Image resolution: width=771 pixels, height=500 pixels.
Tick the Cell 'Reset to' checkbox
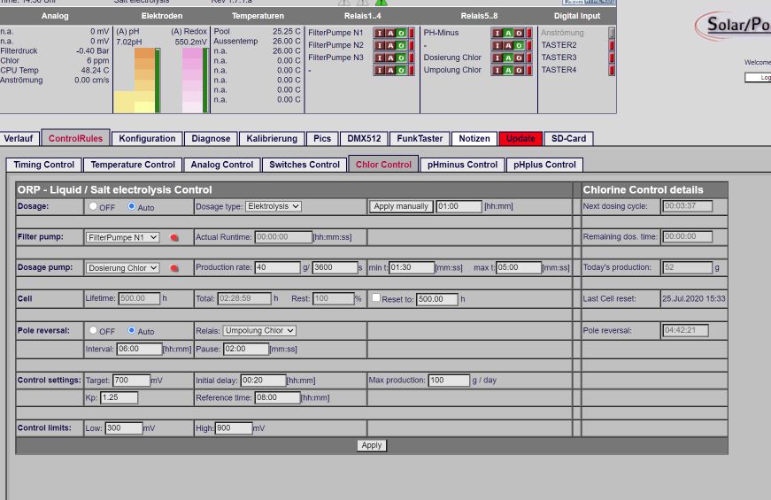click(x=375, y=297)
